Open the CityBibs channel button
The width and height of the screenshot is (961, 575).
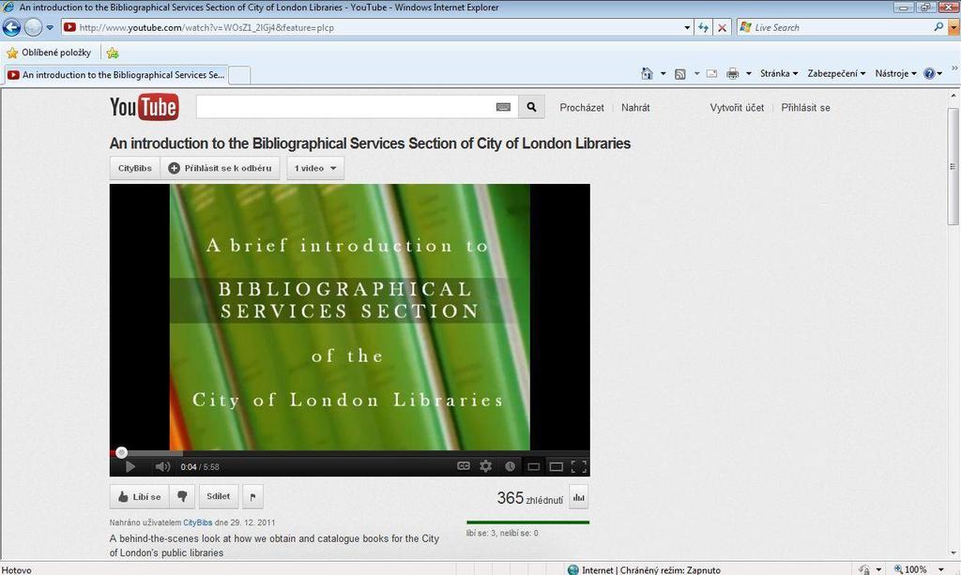tap(135, 169)
